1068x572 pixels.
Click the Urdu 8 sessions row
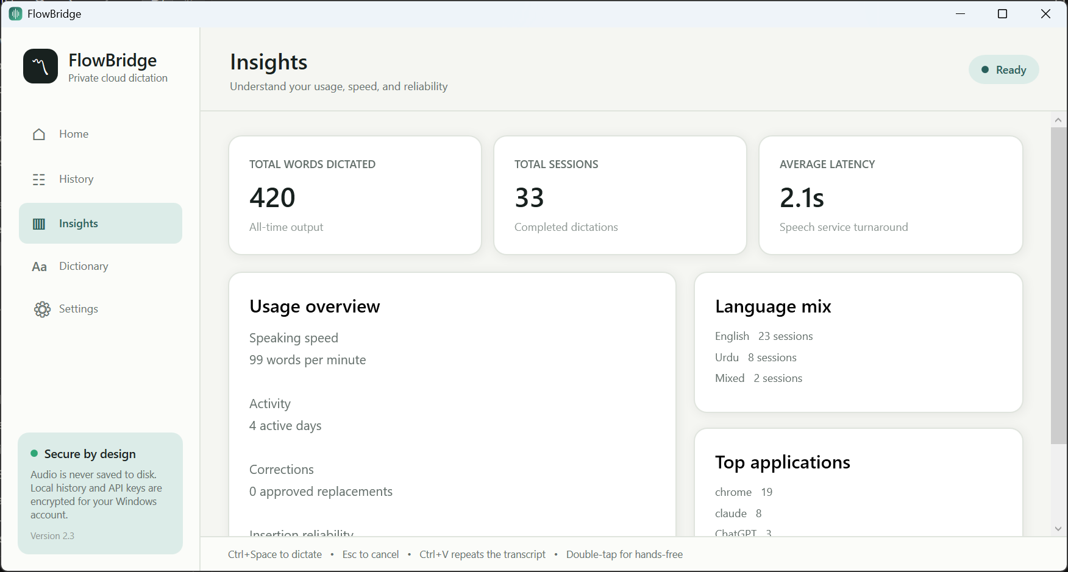click(756, 358)
